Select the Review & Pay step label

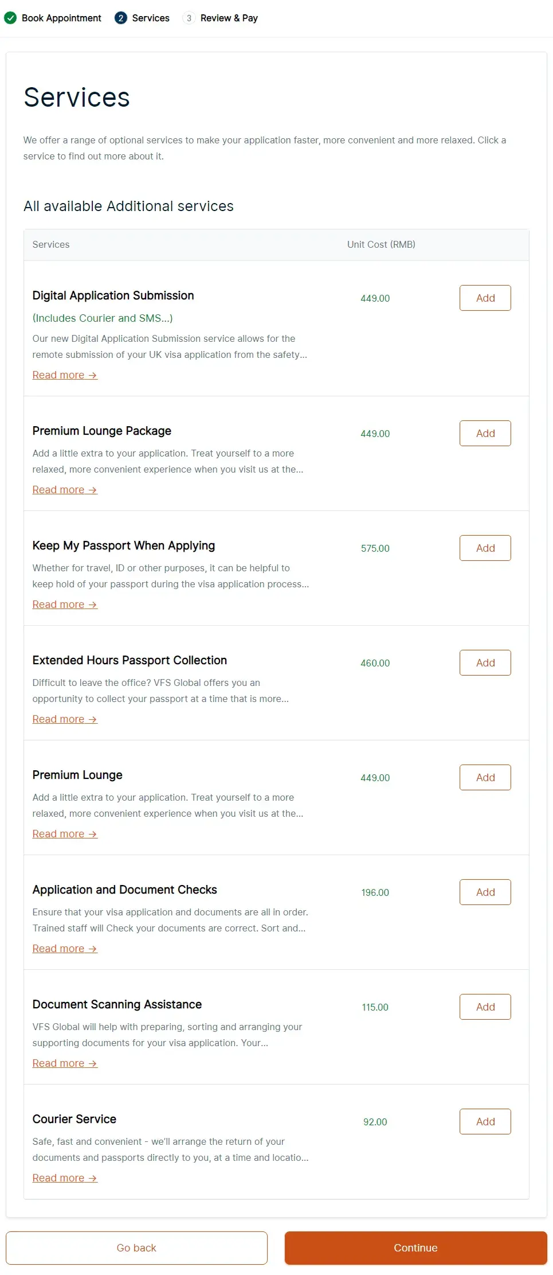[229, 18]
